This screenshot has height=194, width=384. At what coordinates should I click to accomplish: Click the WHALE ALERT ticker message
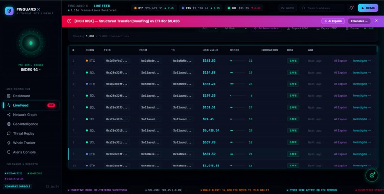tap(234, 190)
